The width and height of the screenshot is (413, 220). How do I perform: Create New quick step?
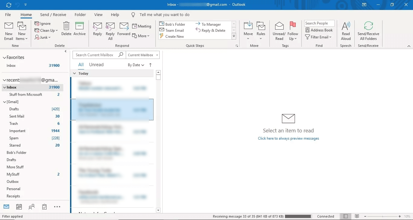171,37
